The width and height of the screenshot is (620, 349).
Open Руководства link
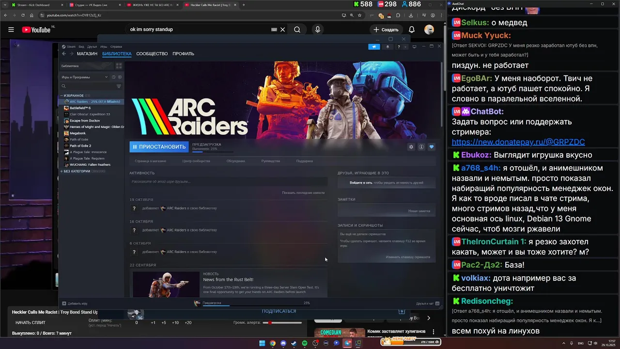pyautogui.click(x=271, y=161)
